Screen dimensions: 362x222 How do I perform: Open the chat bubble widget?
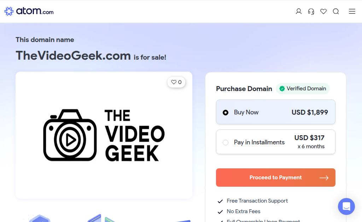(346, 206)
